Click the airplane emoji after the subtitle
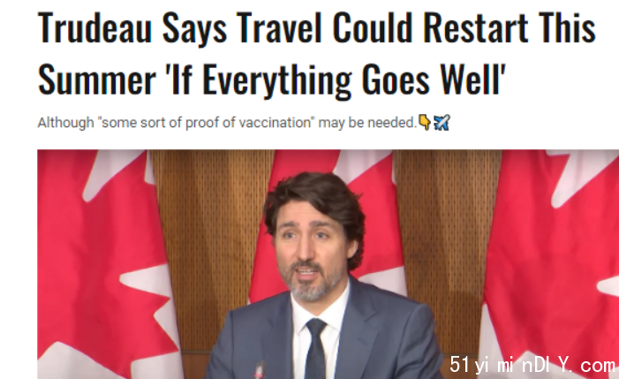 tap(442, 122)
